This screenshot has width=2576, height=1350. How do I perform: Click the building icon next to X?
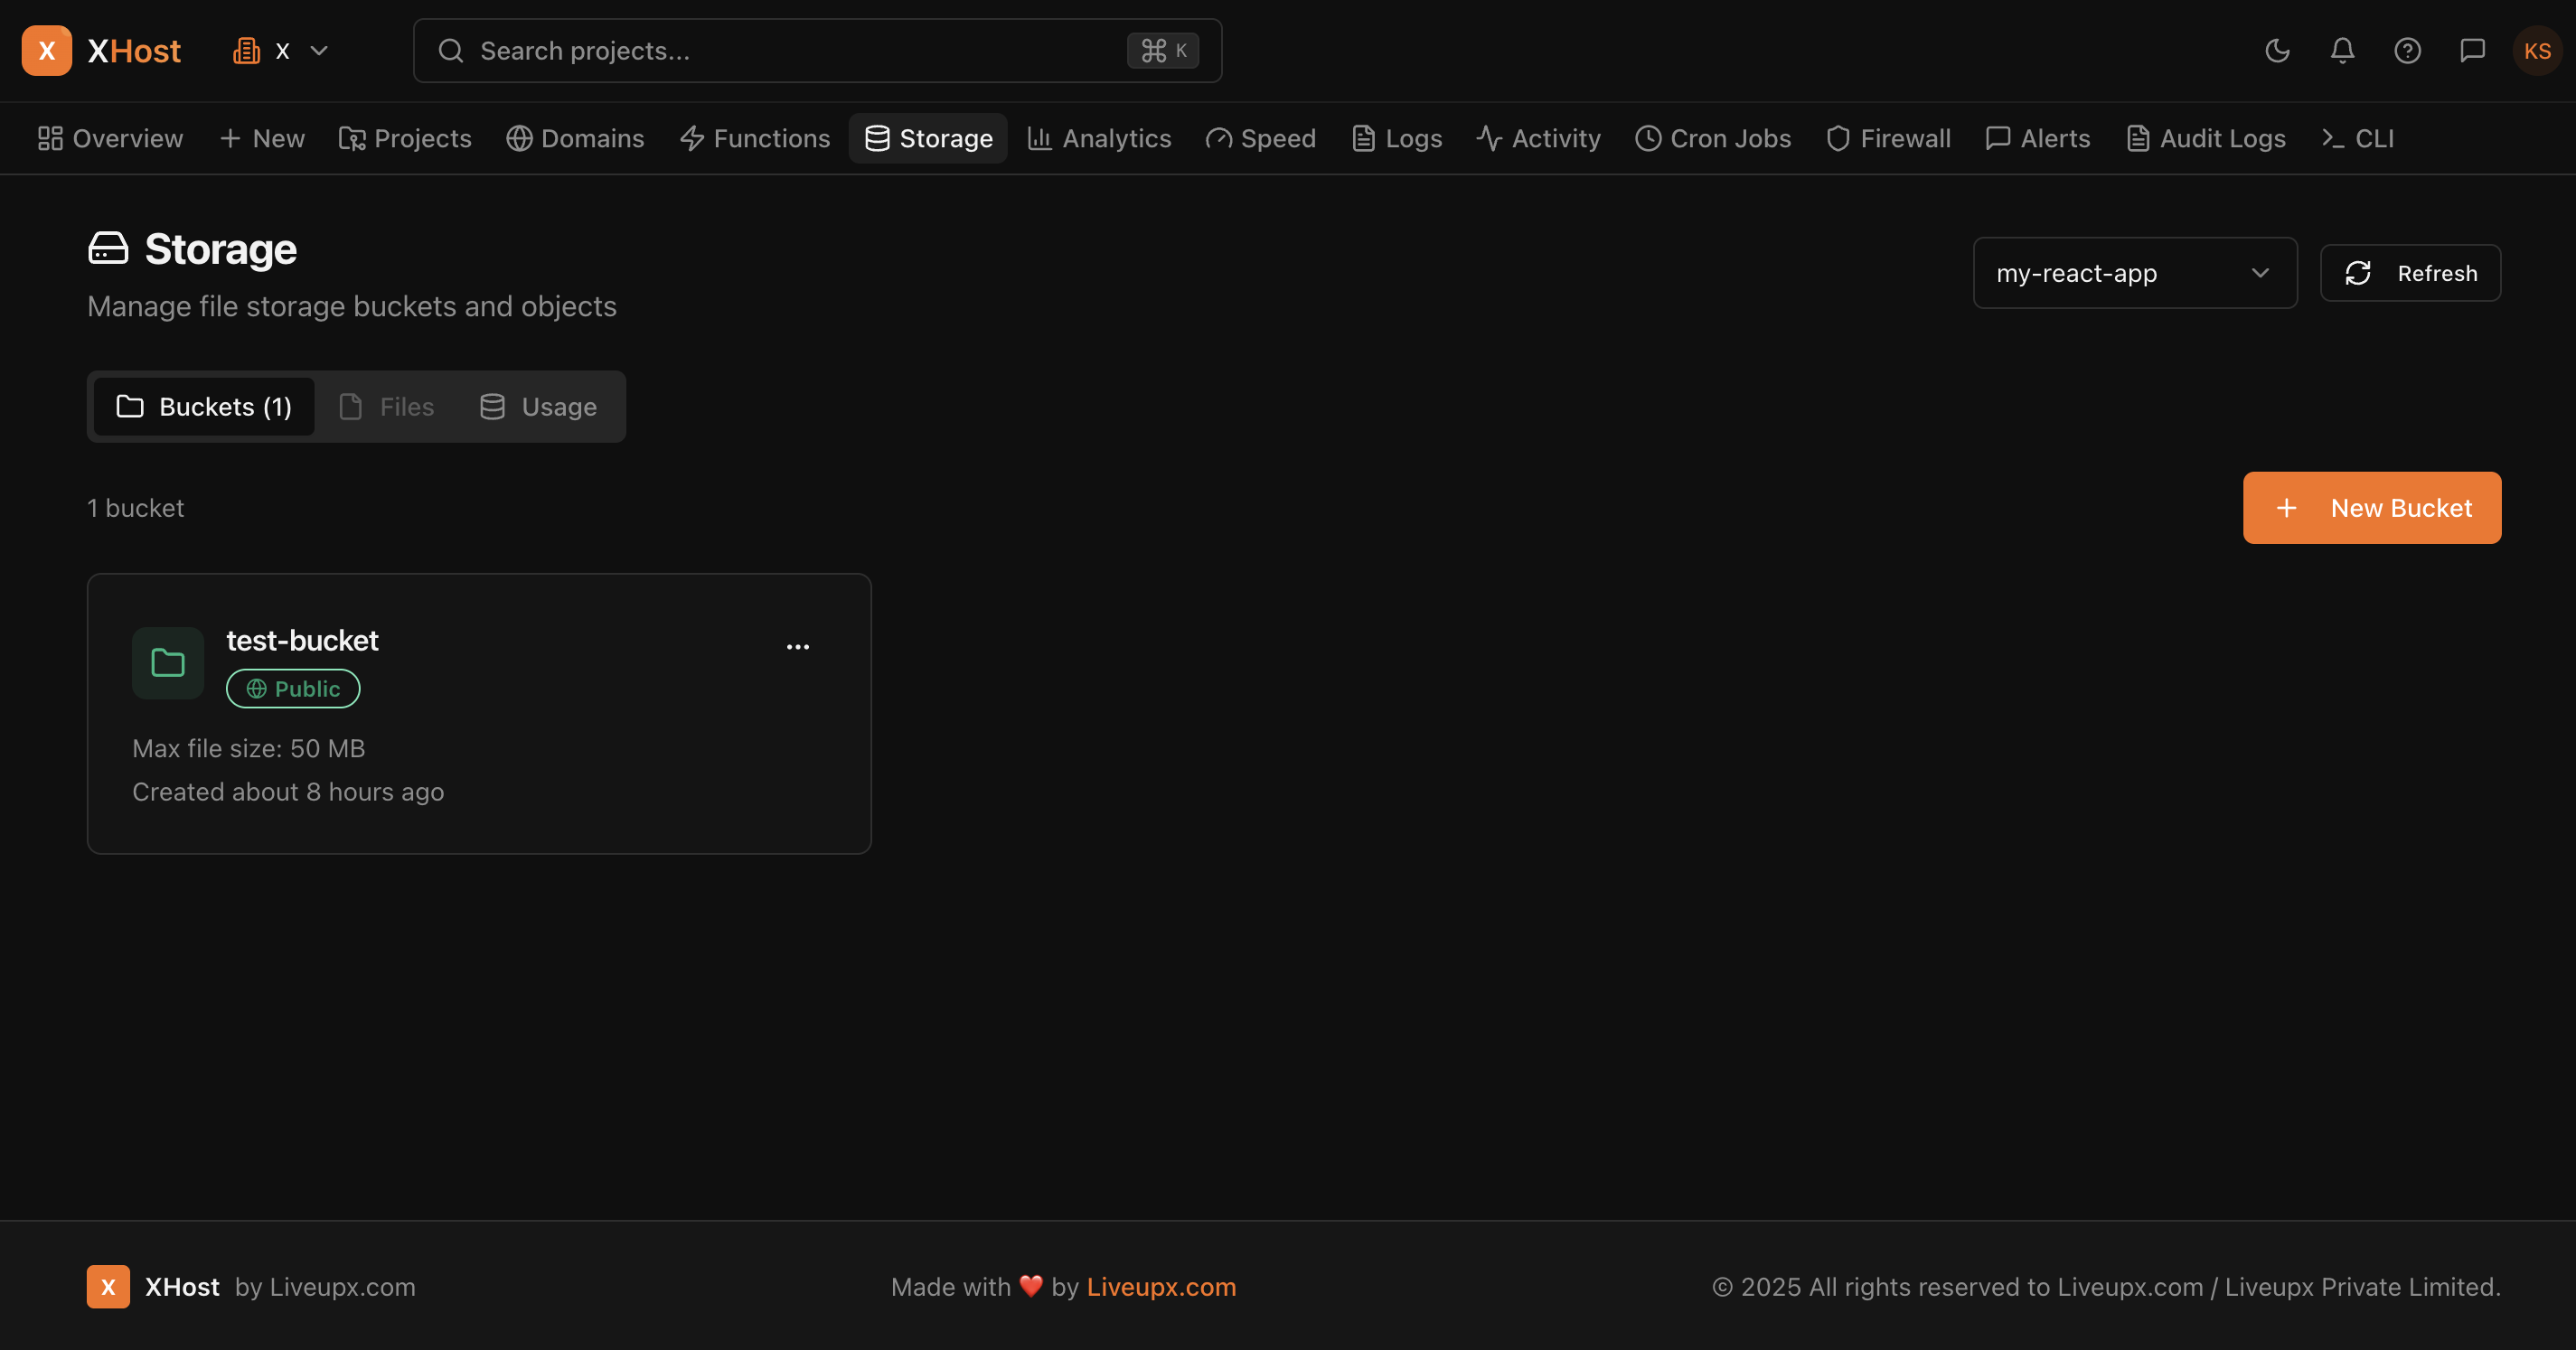pos(246,50)
